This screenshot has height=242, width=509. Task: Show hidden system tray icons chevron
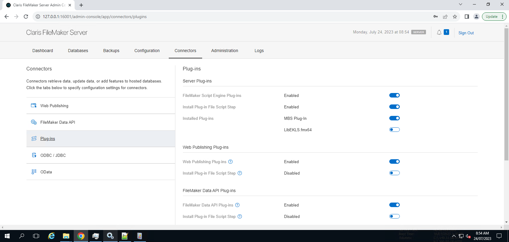coord(454,236)
